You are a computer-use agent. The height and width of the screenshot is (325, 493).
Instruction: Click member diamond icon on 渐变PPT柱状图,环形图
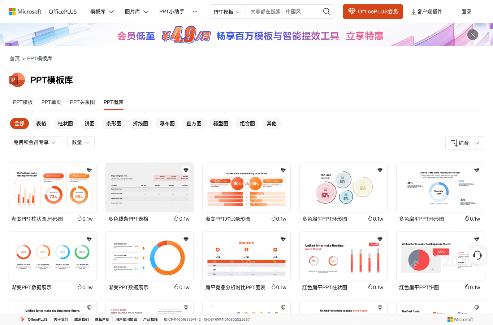[89, 170]
